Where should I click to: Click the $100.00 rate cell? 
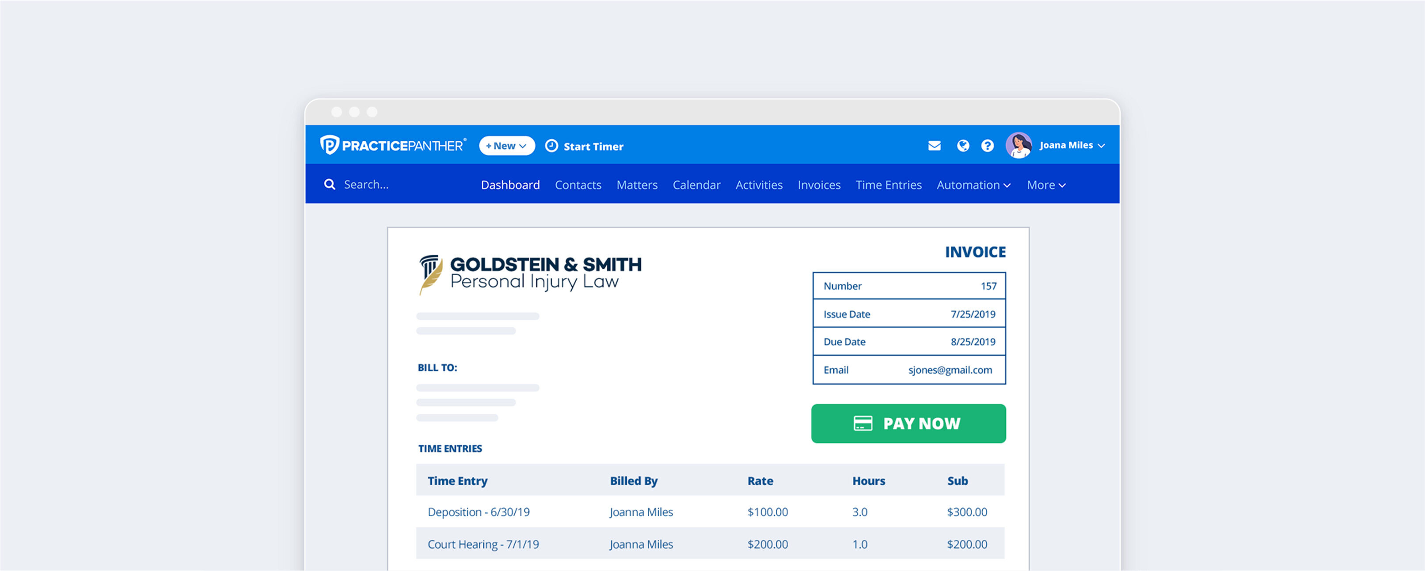(767, 512)
